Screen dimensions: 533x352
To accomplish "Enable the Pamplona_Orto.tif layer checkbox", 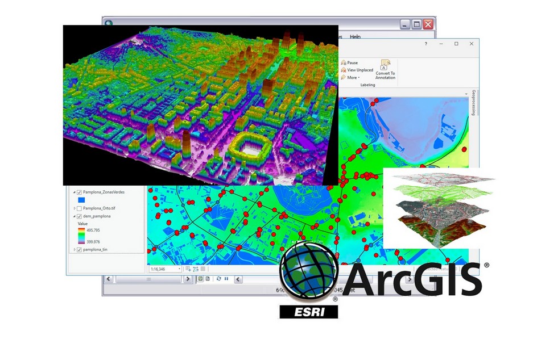I will (x=79, y=208).
